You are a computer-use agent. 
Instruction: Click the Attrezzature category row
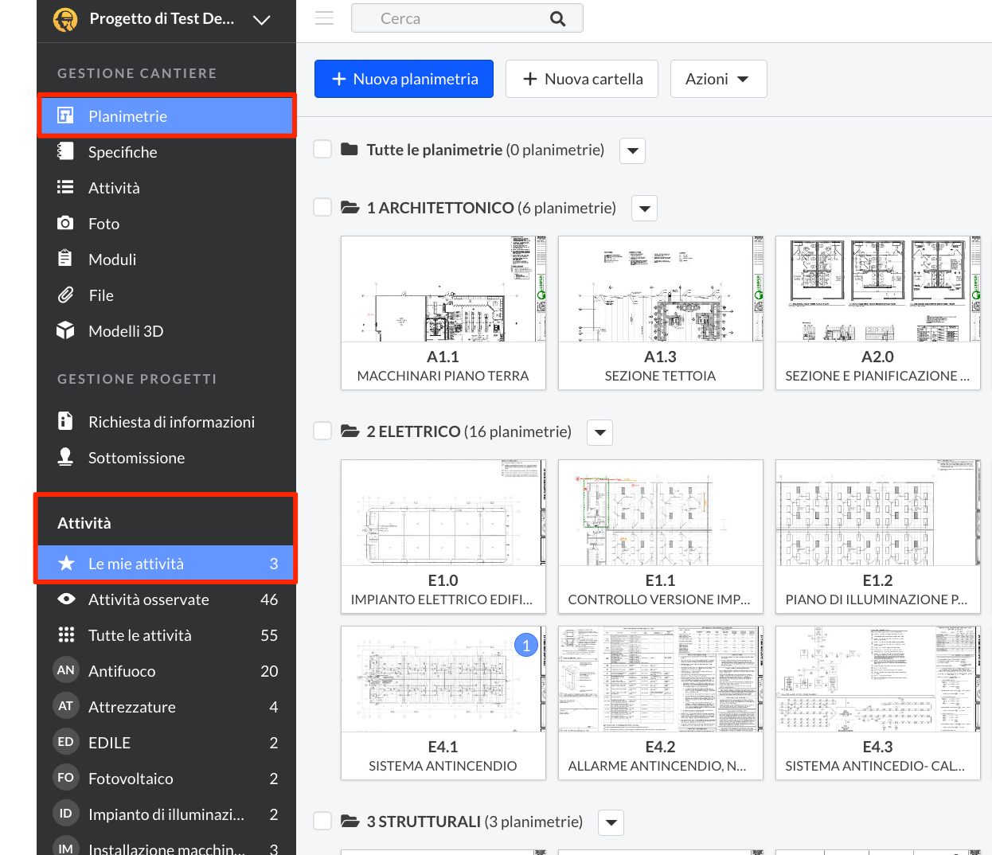click(166, 707)
